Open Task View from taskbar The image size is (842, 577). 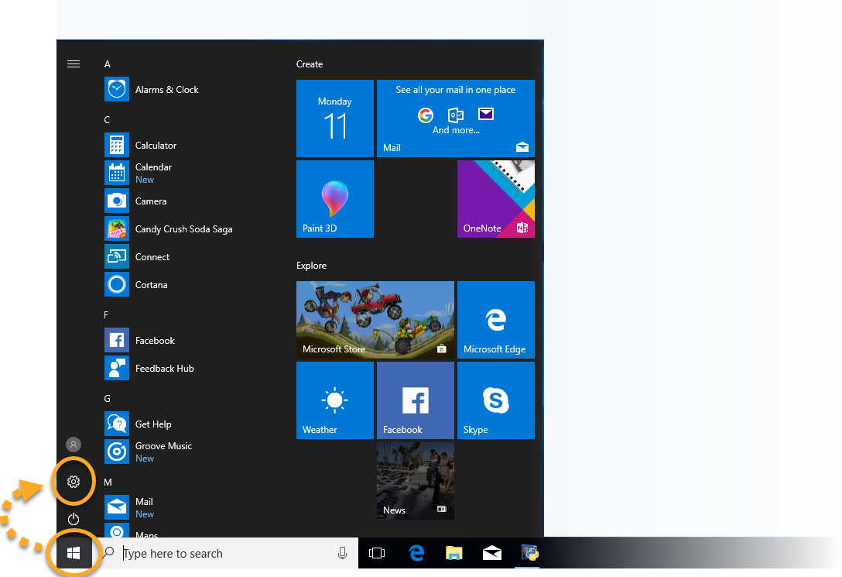click(377, 553)
